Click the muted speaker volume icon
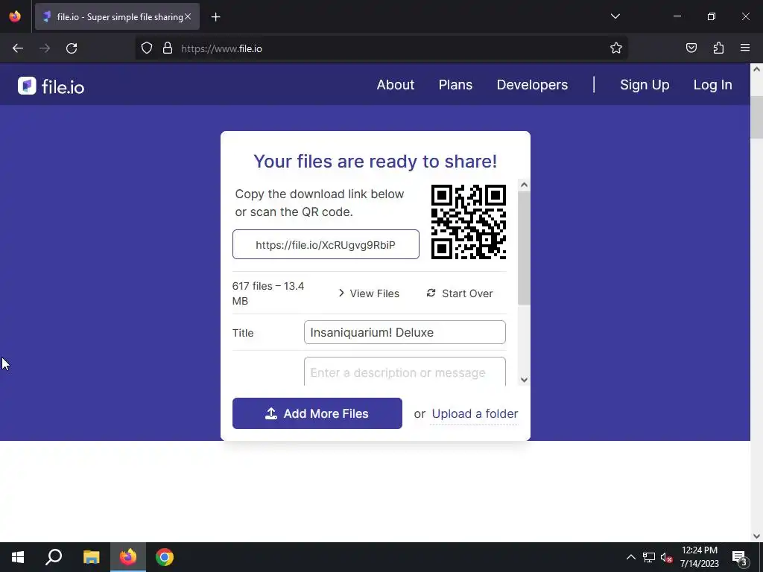This screenshot has height=572, width=763. (667, 557)
